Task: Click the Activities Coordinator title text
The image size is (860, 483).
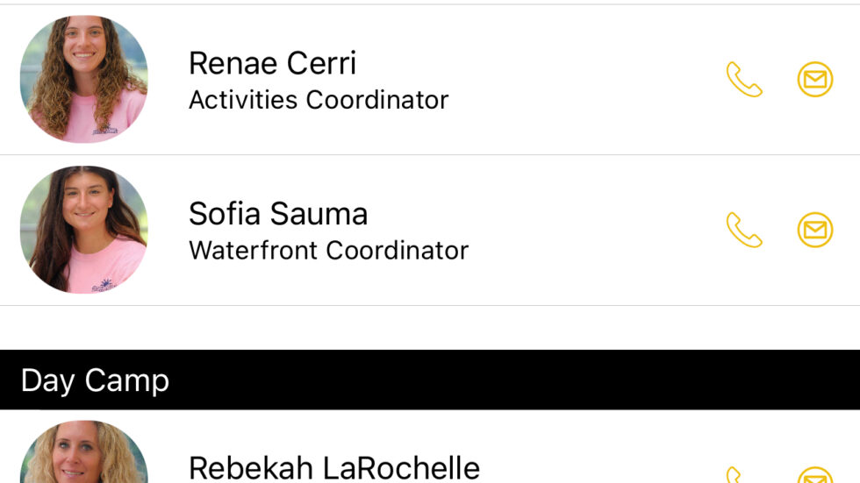Action: [x=319, y=100]
